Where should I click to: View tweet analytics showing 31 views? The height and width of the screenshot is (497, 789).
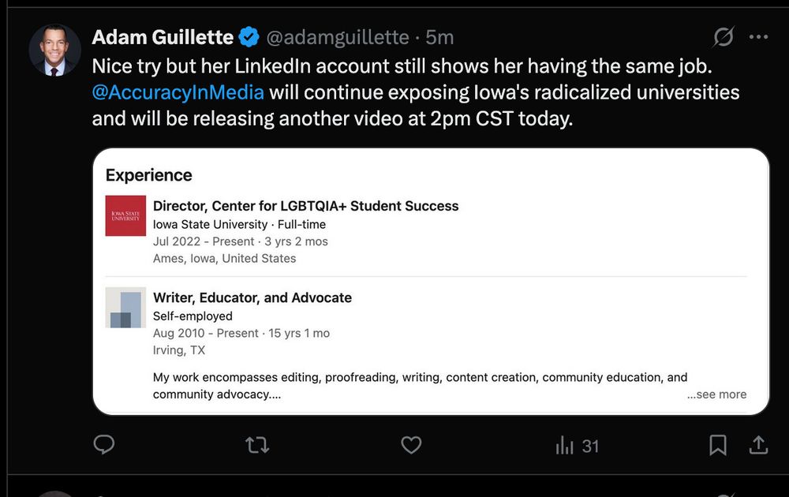tap(577, 446)
